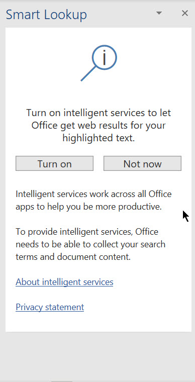Click the Smart Lookup pane title
The width and height of the screenshot is (195, 382).
click(x=46, y=15)
